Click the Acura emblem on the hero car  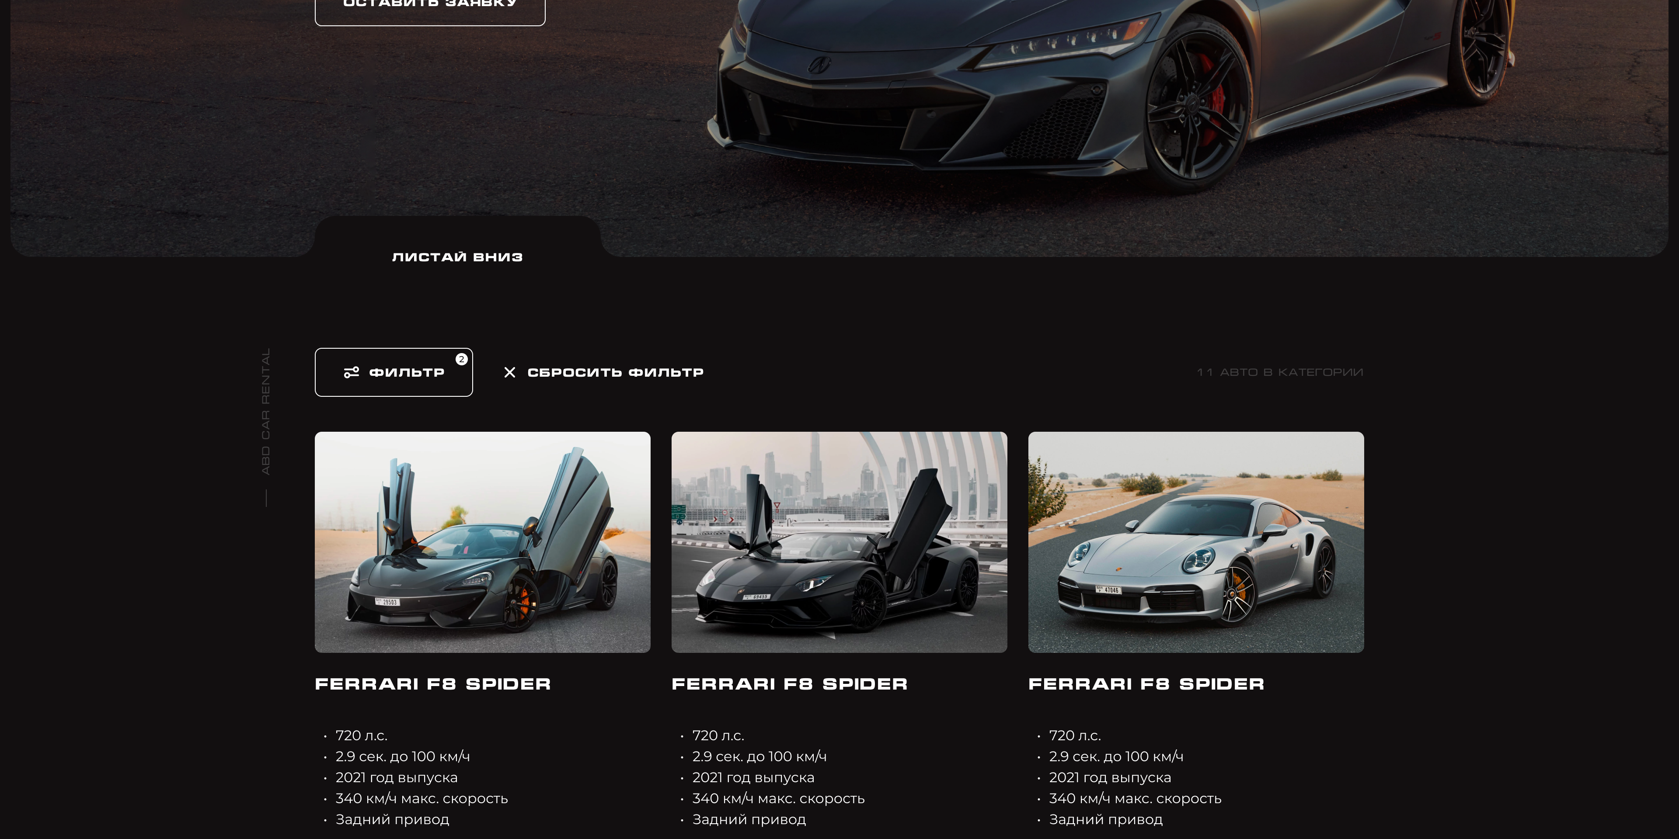819,64
